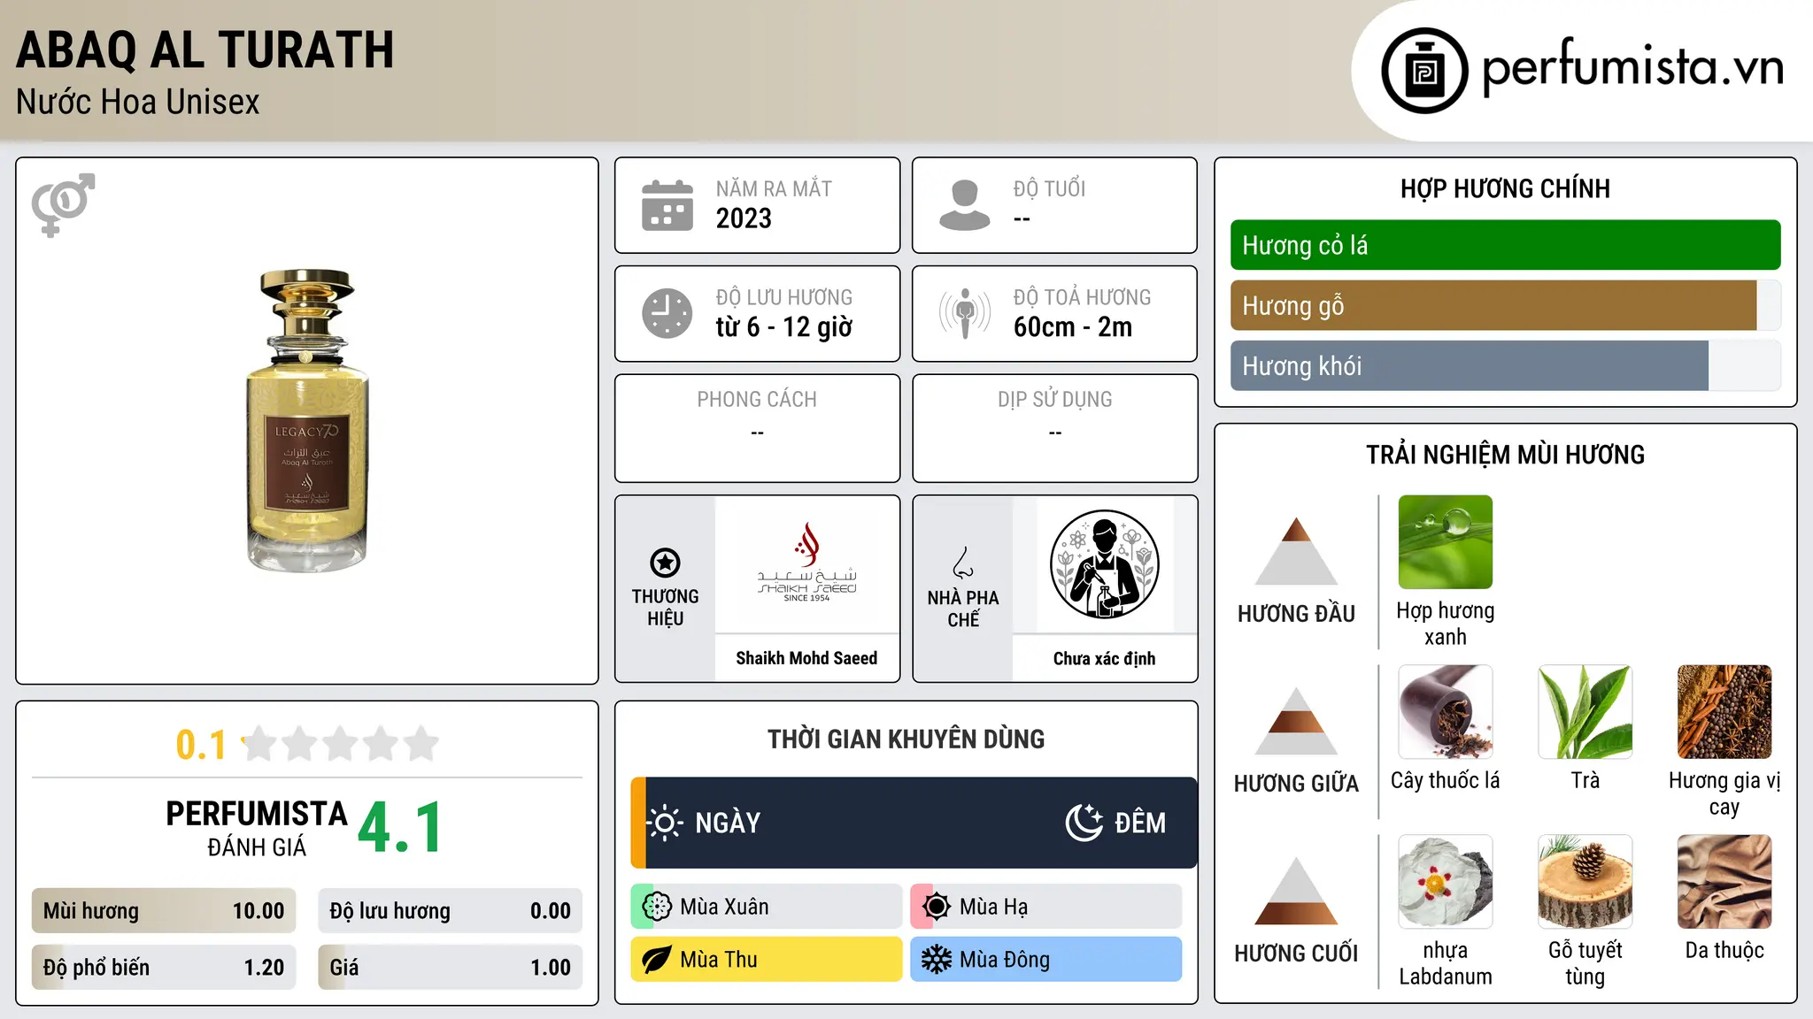Open the Trà note image
Viewport: 1813px width, 1019px height.
pyautogui.click(x=1585, y=712)
